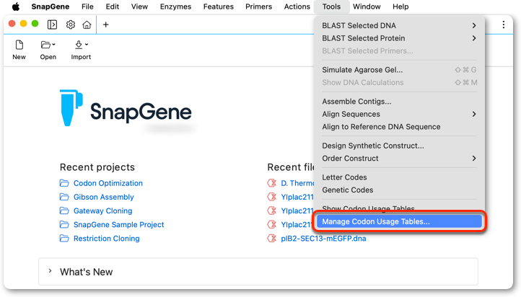
Task: Click the SnapGene logo
Action: coord(126,108)
